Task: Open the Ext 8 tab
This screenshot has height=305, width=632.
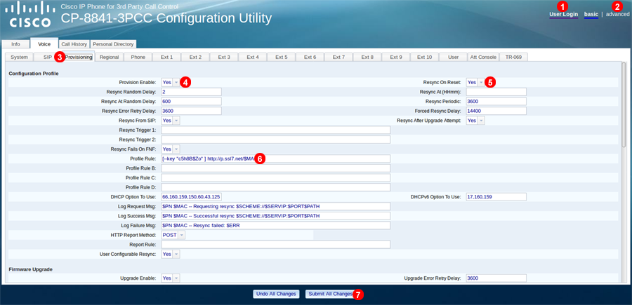Action: click(x=367, y=57)
